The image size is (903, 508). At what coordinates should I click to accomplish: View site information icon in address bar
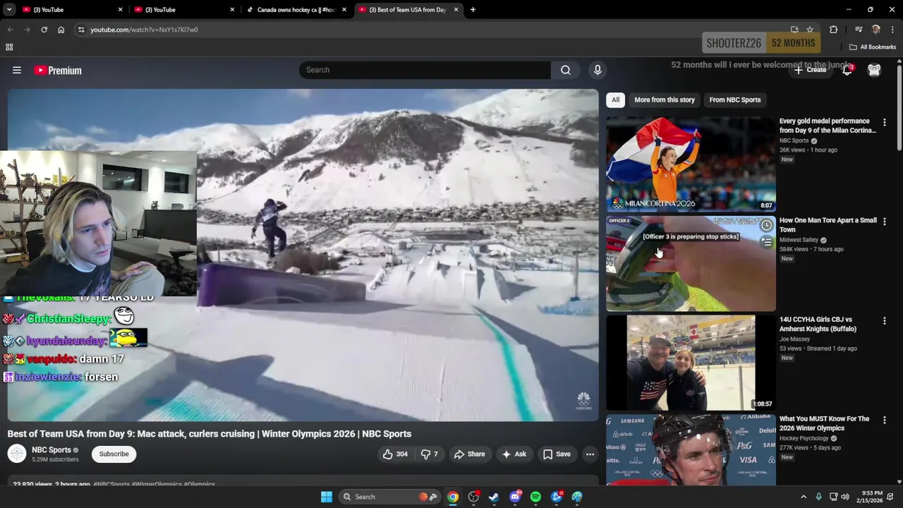[x=81, y=30]
